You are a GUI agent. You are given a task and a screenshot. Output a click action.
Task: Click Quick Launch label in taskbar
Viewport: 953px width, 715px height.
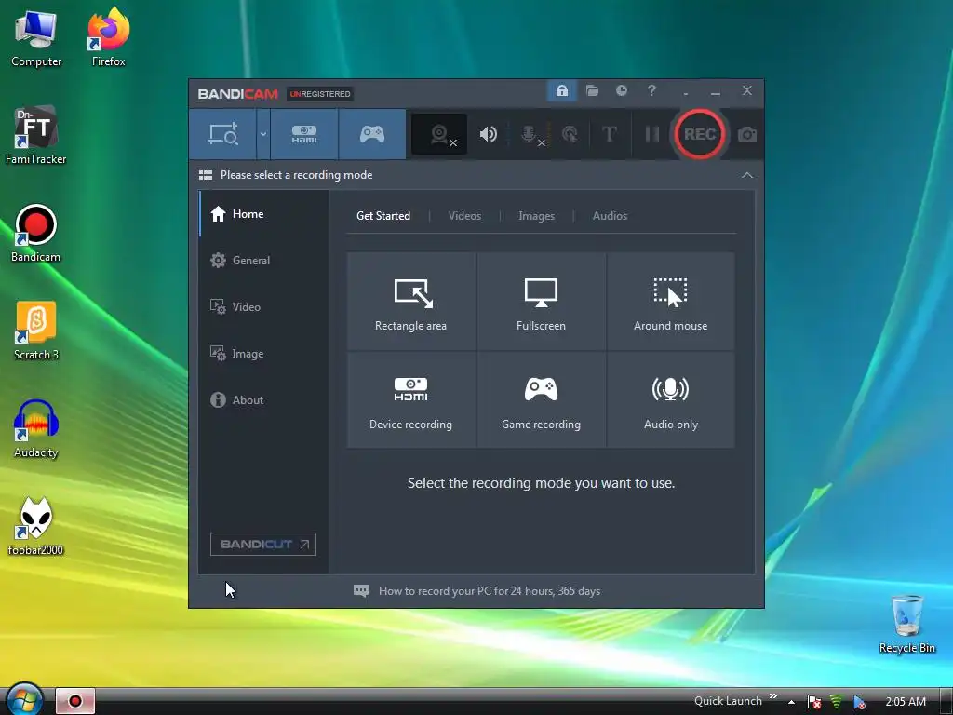[x=728, y=701]
